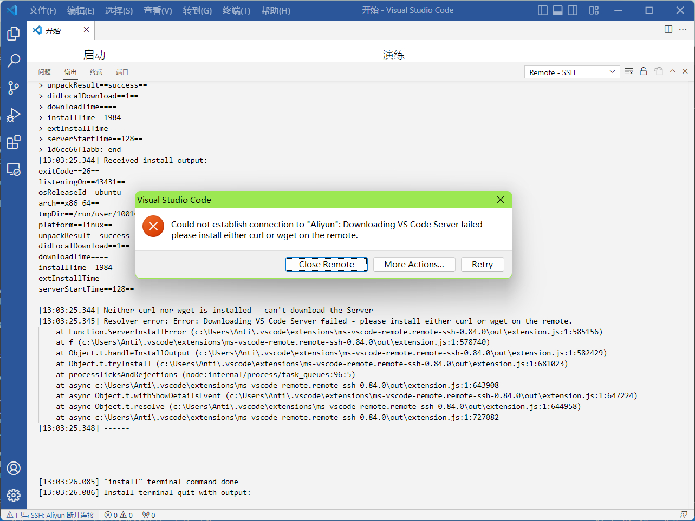
Task: Maximize the VS Code window
Action: tap(649, 10)
